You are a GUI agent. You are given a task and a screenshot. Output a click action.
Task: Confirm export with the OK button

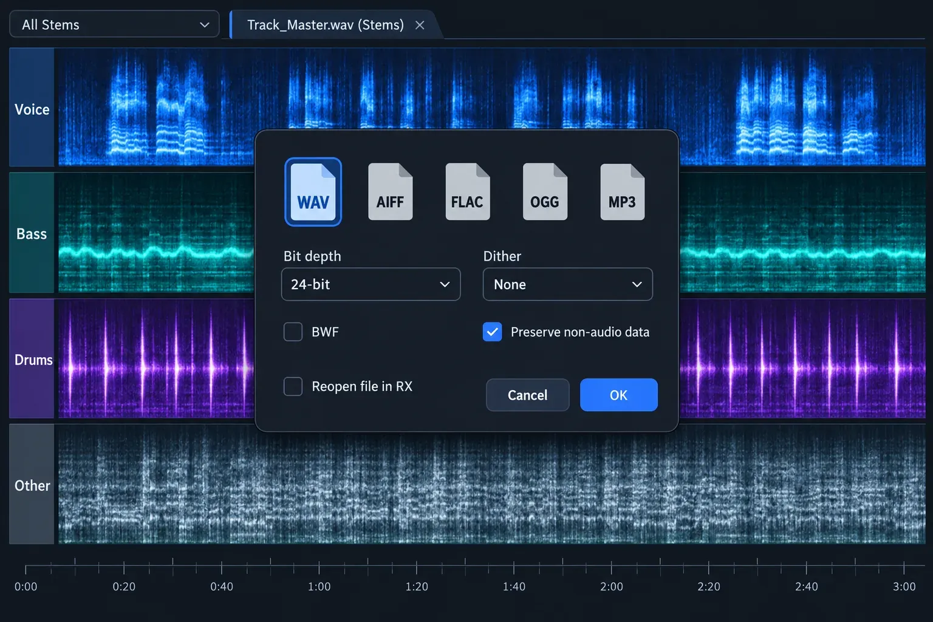(619, 395)
